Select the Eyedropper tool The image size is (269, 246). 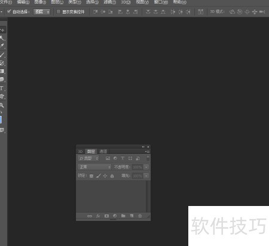tap(2, 46)
